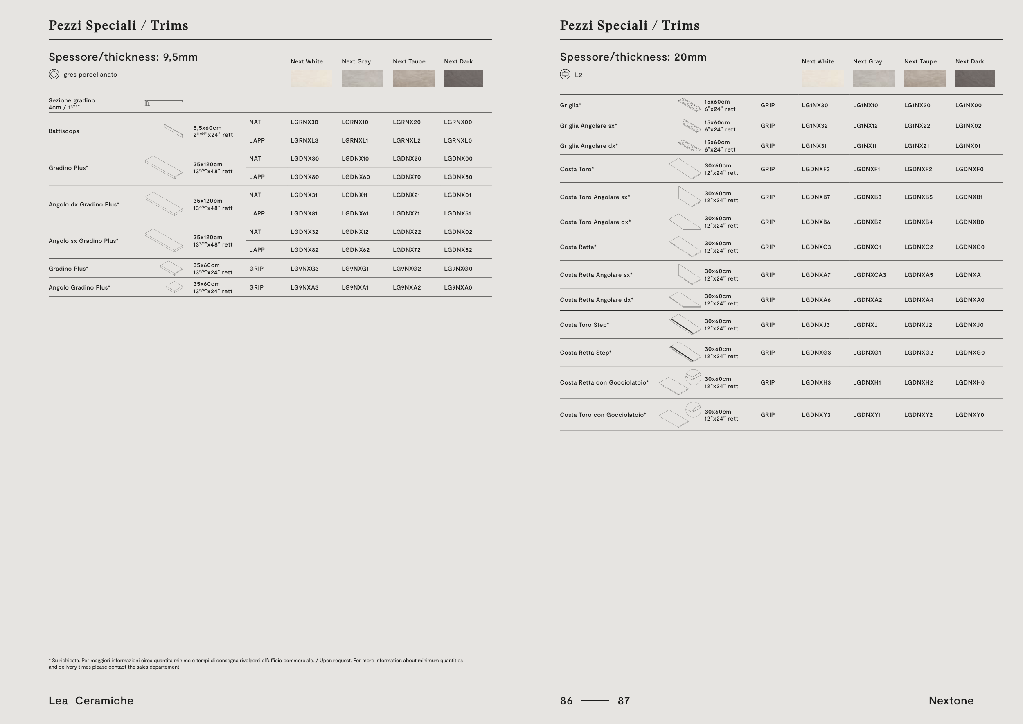Click product code LGDNX80
The height and width of the screenshot is (724, 1023).
(x=304, y=177)
